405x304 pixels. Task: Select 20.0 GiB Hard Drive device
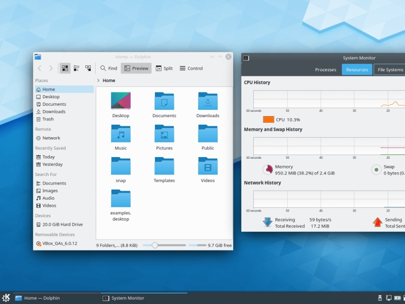pos(62,225)
